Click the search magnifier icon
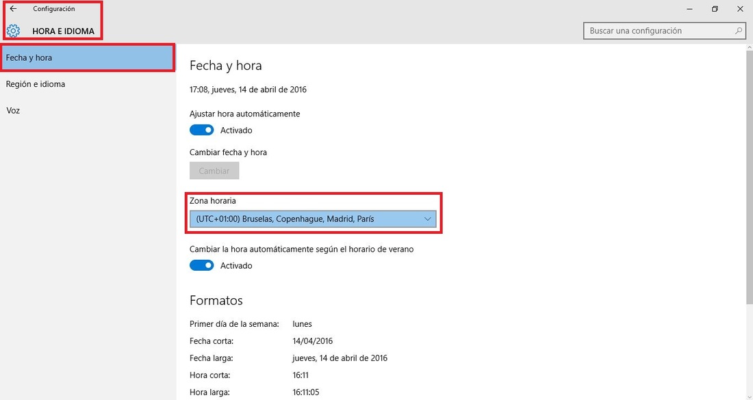The height and width of the screenshot is (400, 753). 739,31
